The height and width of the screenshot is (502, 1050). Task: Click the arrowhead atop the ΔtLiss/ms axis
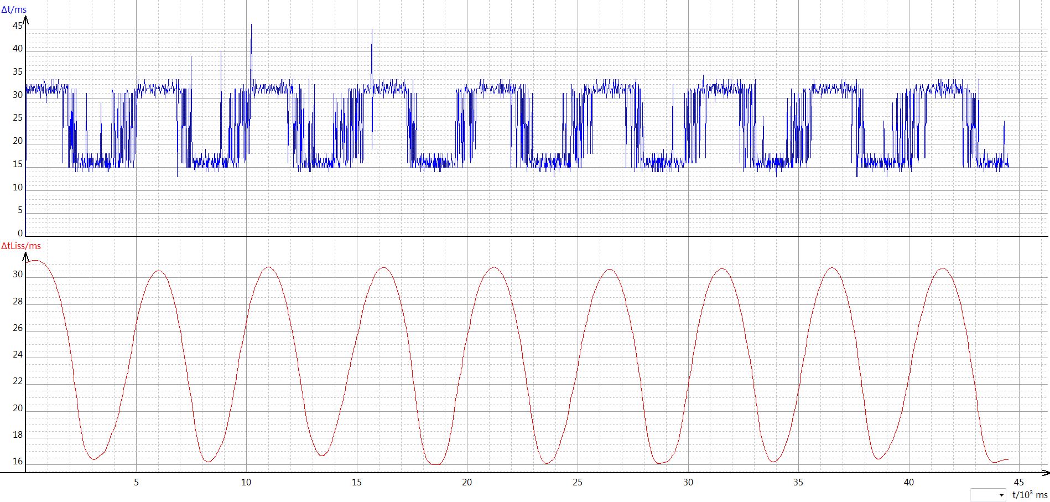click(25, 256)
